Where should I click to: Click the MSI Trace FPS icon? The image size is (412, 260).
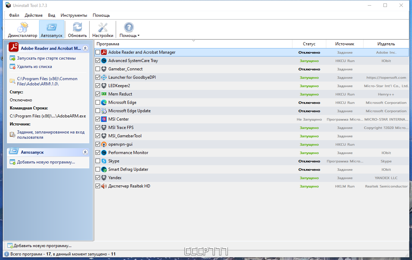click(x=104, y=128)
